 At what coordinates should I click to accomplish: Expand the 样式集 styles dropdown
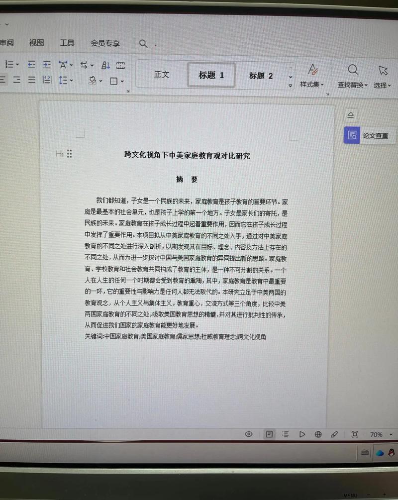[312, 80]
